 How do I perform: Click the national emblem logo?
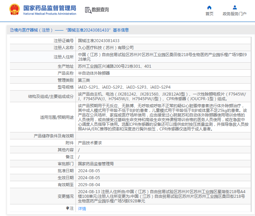point(15,9)
